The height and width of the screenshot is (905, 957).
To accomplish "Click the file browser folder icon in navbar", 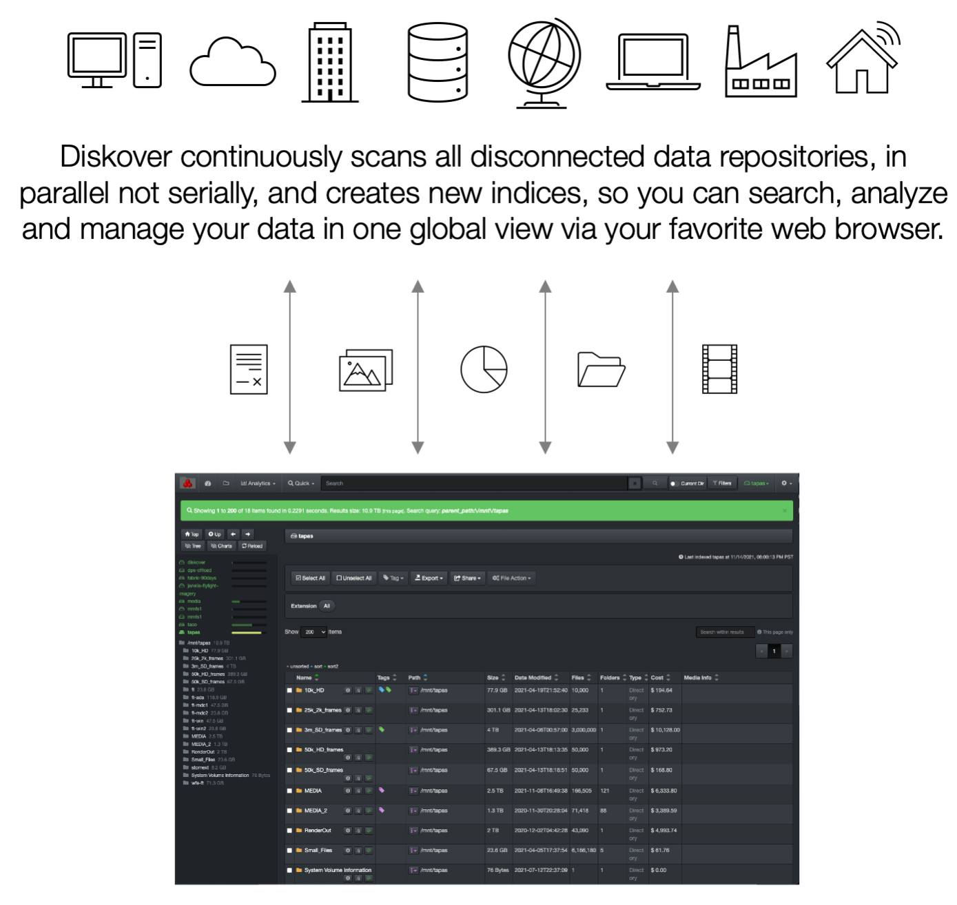I will tap(225, 483).
